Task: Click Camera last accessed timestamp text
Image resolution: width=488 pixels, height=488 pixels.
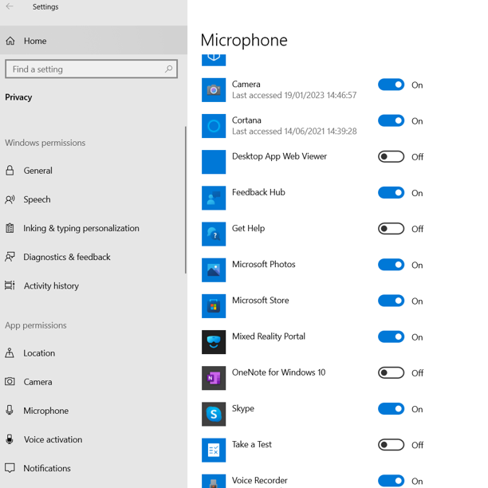Action: (294, 95)
